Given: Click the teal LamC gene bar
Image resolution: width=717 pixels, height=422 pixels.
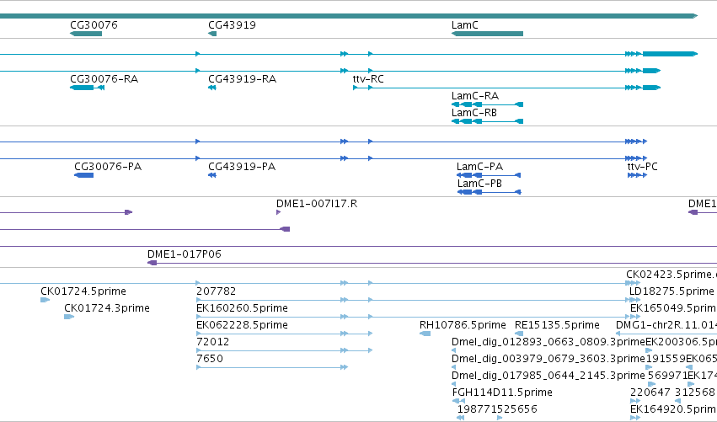Looking at the screenshot, I should tap(487, 34).
